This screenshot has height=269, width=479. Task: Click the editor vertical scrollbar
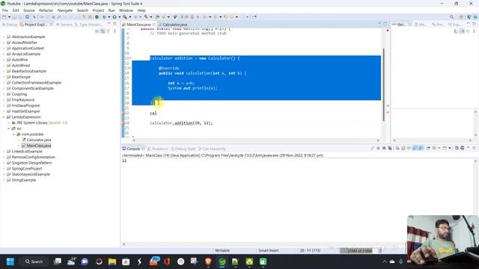(x=383, y=84)
